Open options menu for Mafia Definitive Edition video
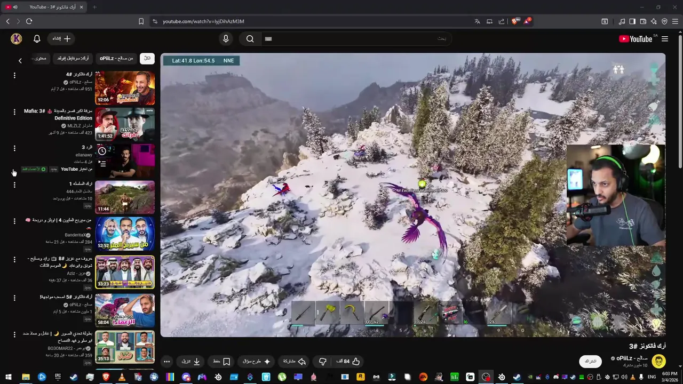Image resolution: width=683 pixels, height=384 pixels. [x=14, y=111]
